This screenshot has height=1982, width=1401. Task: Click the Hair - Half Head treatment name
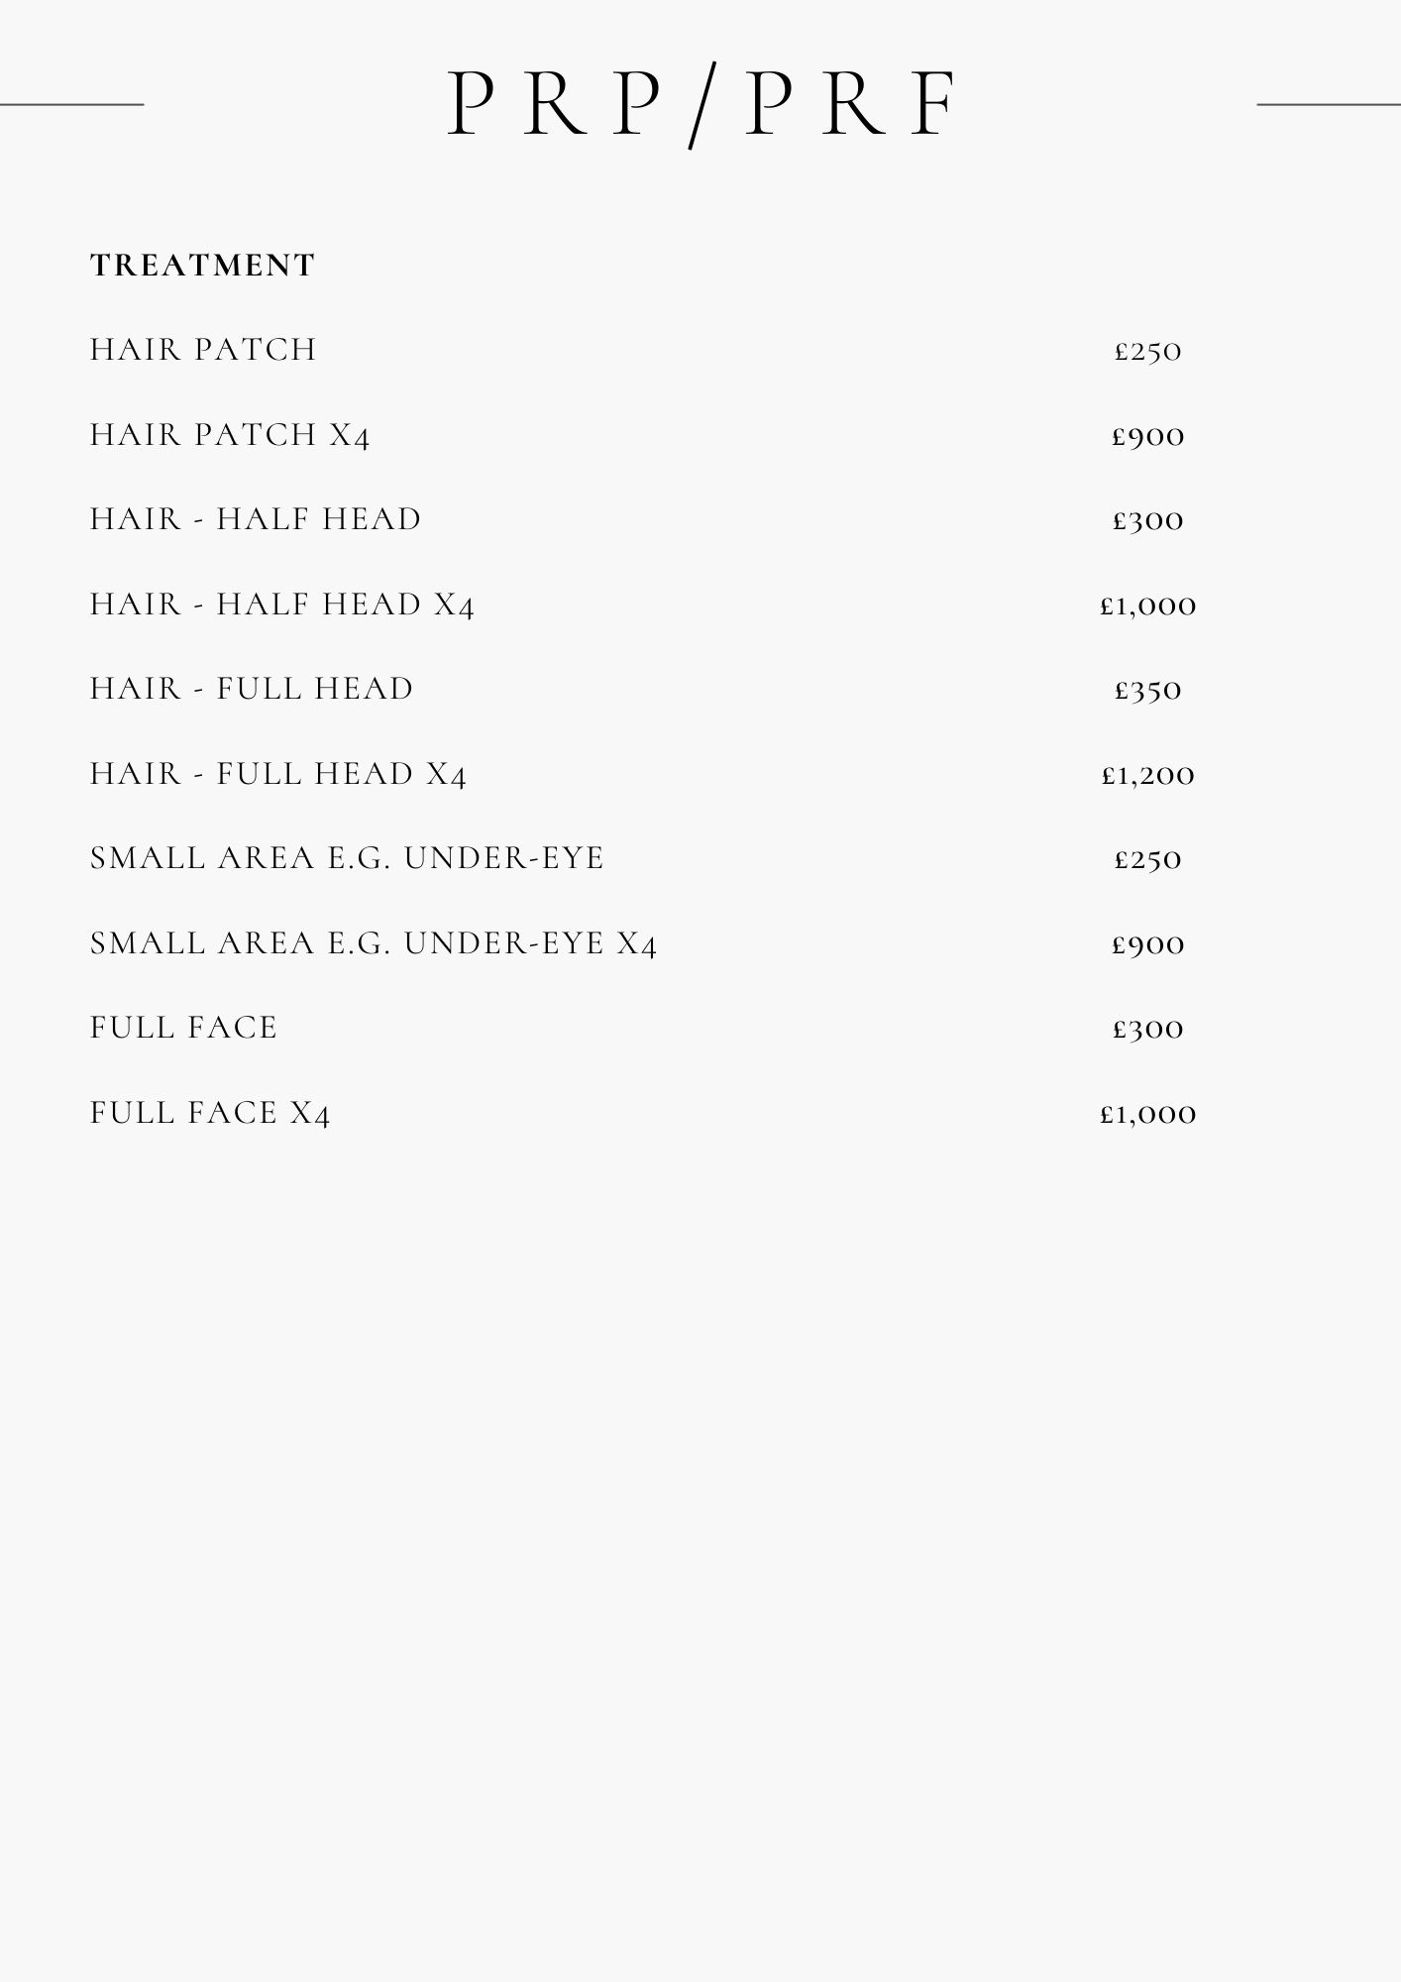coord(256,519)
